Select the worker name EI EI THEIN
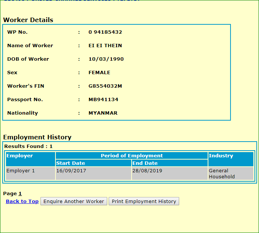Image resolution: width=259 pixels, height=233 pixels. pyautogui.click(x=105, y=46)
